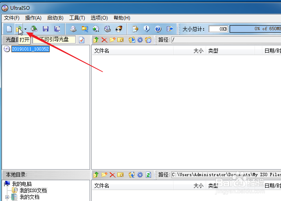
Task: Click the 本地目录: panel label
Action: pos(16,174)
